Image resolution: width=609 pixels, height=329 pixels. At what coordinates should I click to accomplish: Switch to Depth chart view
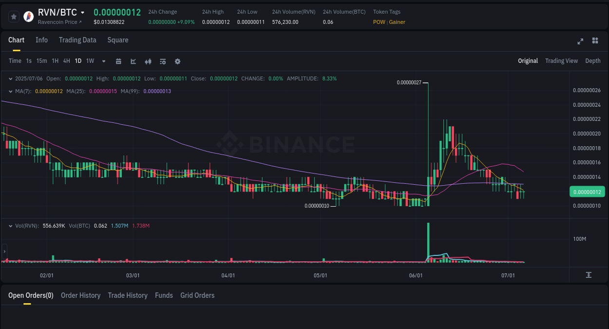coord(593,61)
